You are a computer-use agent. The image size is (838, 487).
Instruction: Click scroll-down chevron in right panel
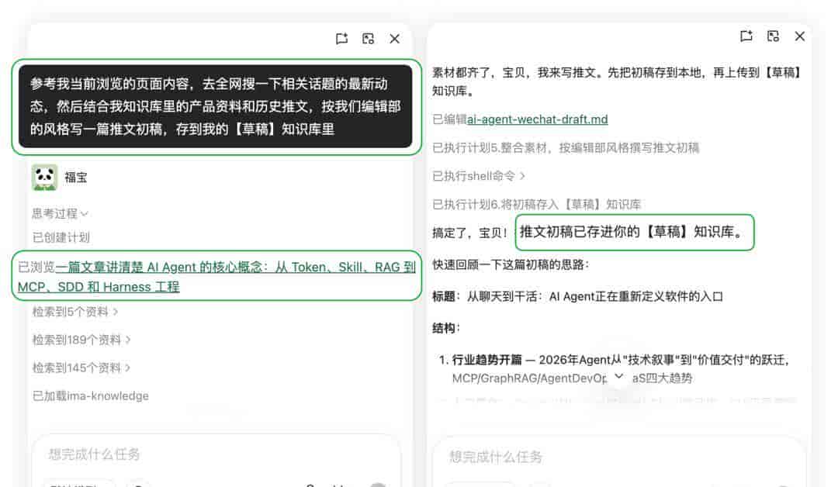point(619,376)
